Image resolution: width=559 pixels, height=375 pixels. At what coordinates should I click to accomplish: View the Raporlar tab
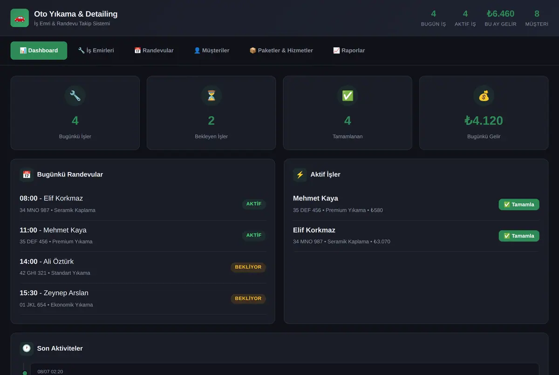click(349, 50)
